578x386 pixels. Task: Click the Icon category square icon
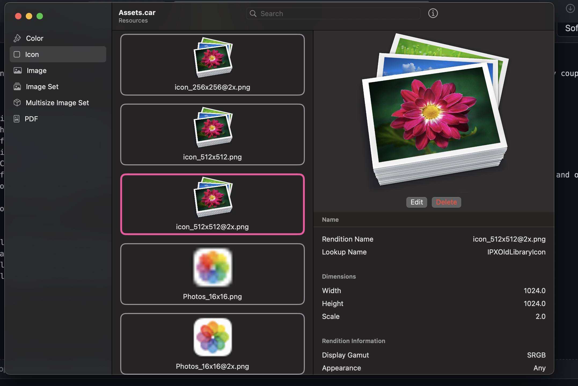(17, 54)
